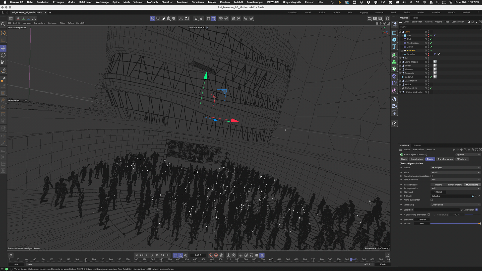Open the MoGraph menu in menu bar
Viewport: 482px width, 271px height.
tap(152, 2)
